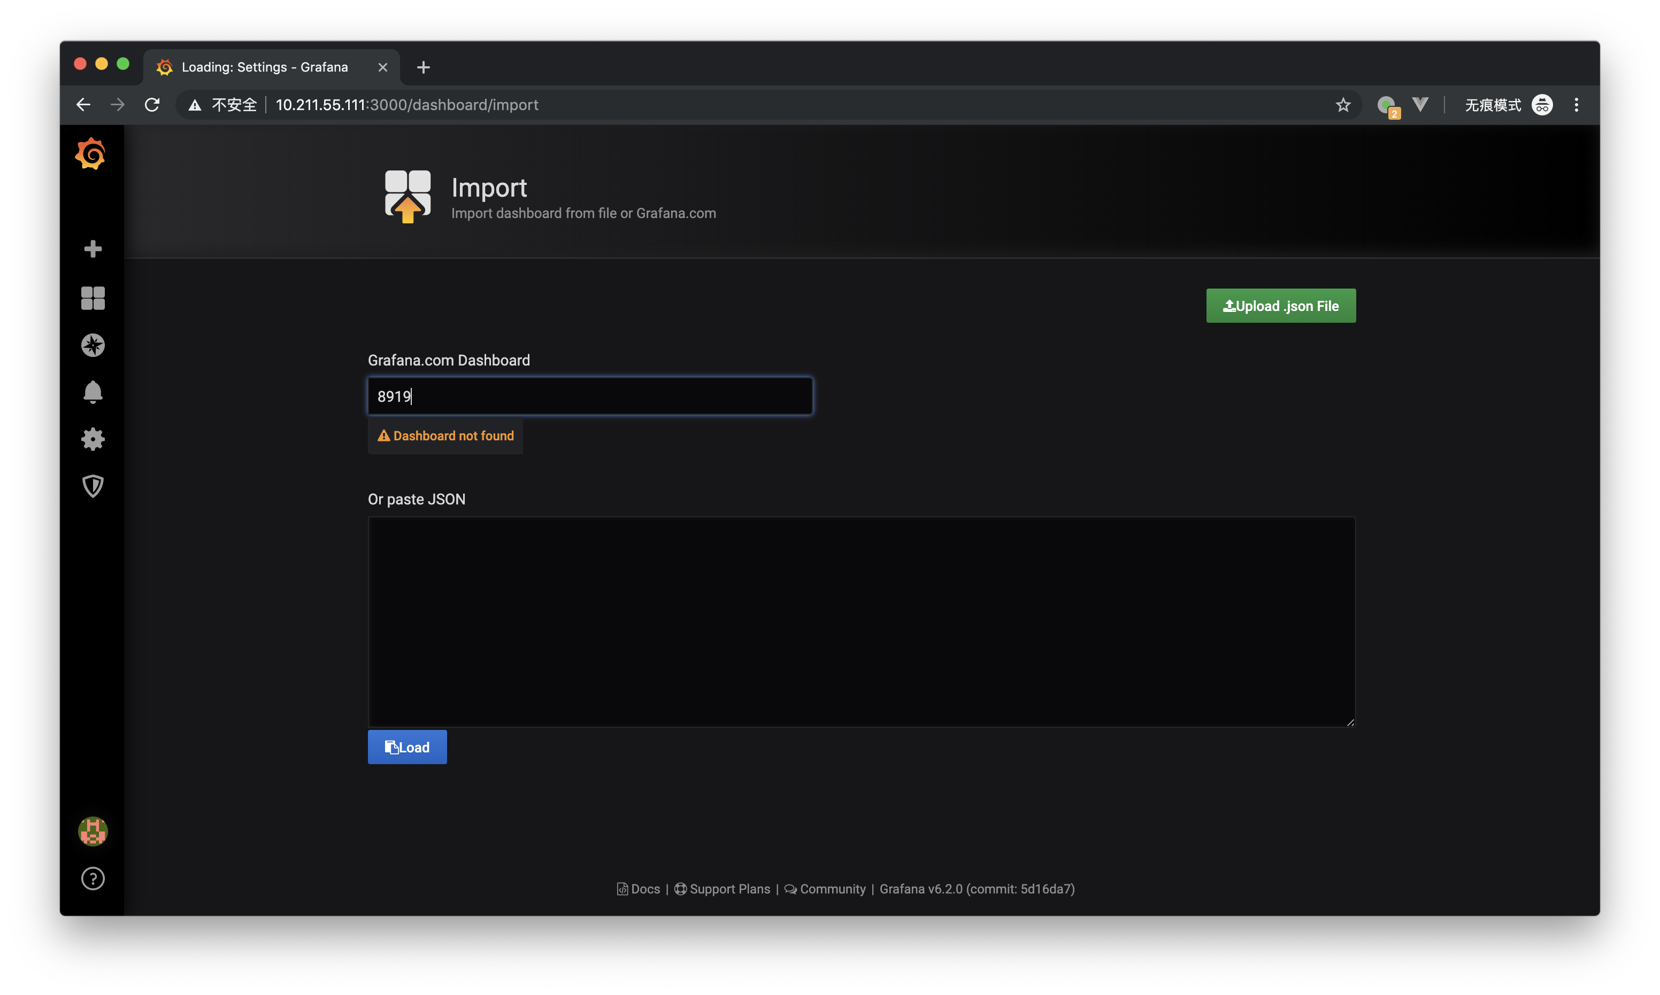Open the Server Admin shield icon
Screen dimensions: 1660x995
tap(93, 486)
